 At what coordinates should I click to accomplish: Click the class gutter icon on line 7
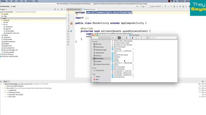coord(71,23)
